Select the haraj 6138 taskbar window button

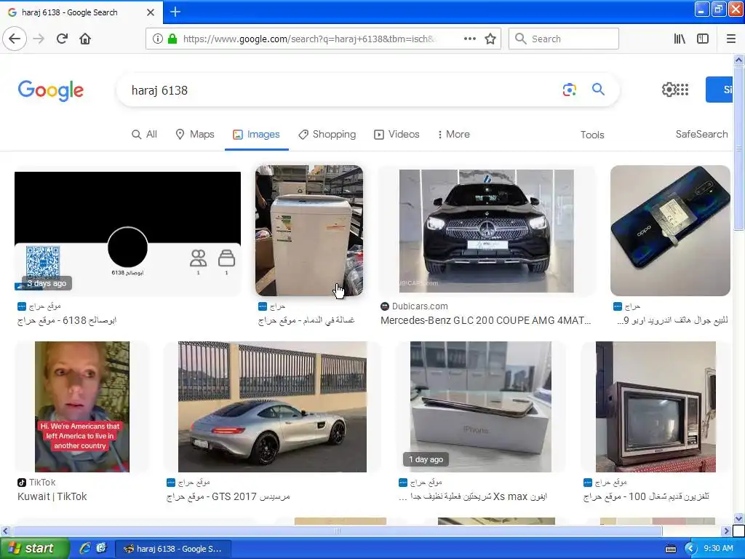tap(173, 549)
